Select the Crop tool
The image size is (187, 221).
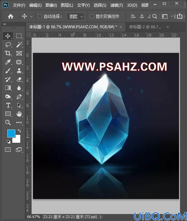(8, 53)
